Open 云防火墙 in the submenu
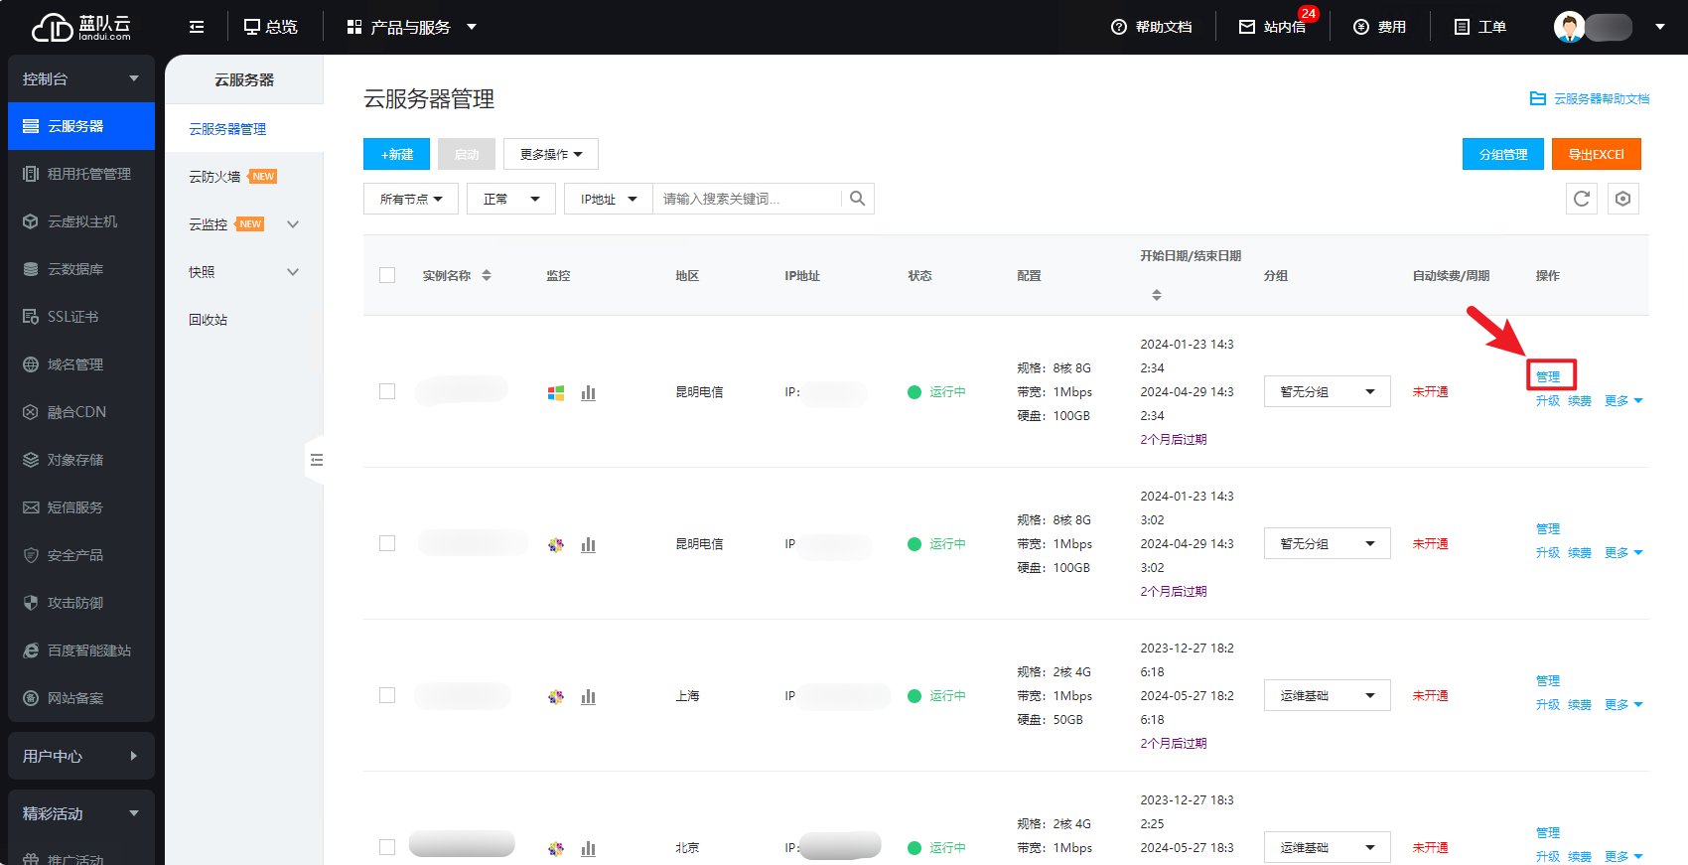The image size is (1688, 865). 215,177
